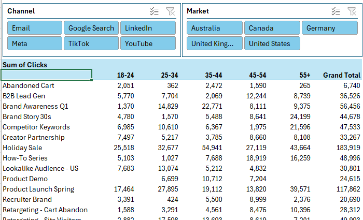Select the 25-34 column header
This screenshot has width=363, height=220.
coord(170,75)
